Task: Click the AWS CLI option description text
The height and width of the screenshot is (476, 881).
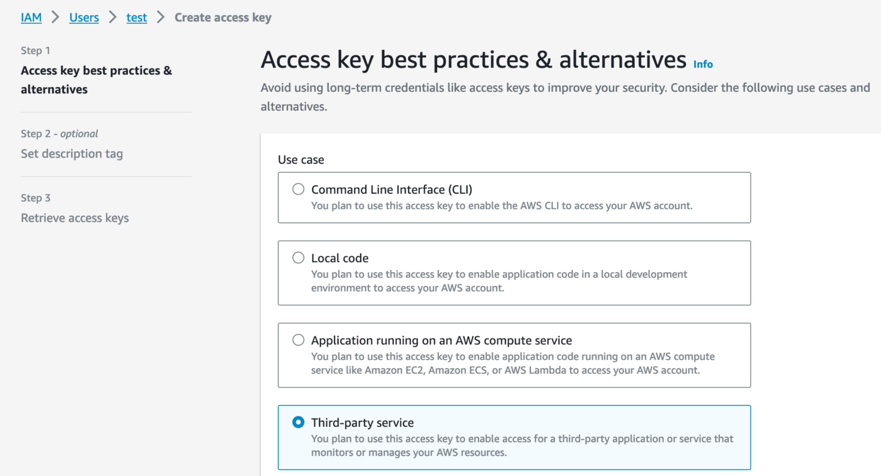Action: [x=502, y=205]
